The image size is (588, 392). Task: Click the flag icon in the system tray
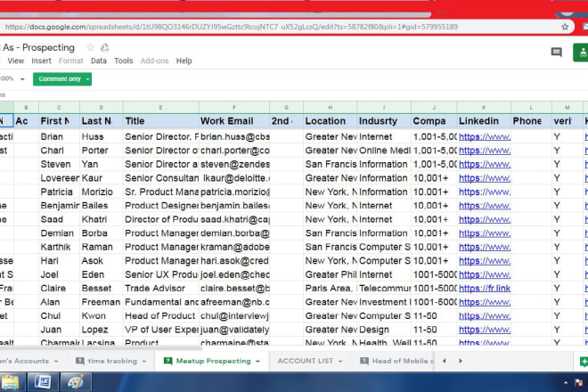pos(578,382)
